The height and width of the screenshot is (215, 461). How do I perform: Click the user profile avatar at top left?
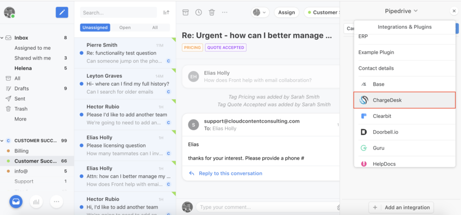pyautogui.click(x=9, y=12)
